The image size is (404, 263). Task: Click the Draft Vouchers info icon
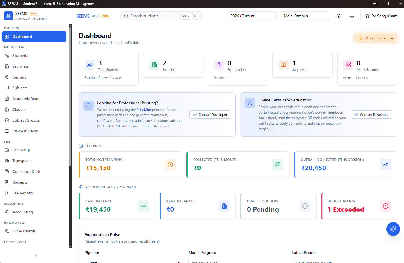[305, 206]
